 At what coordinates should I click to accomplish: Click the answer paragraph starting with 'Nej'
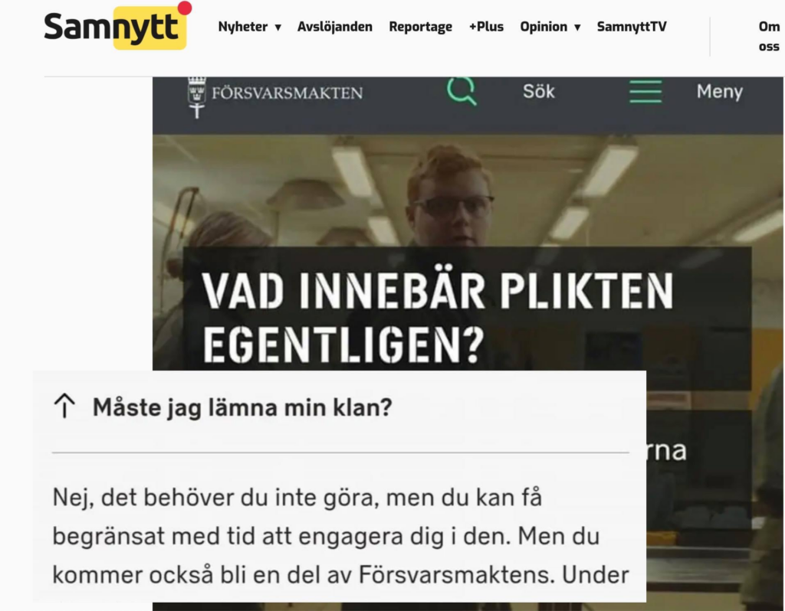(x=340, y=536)
